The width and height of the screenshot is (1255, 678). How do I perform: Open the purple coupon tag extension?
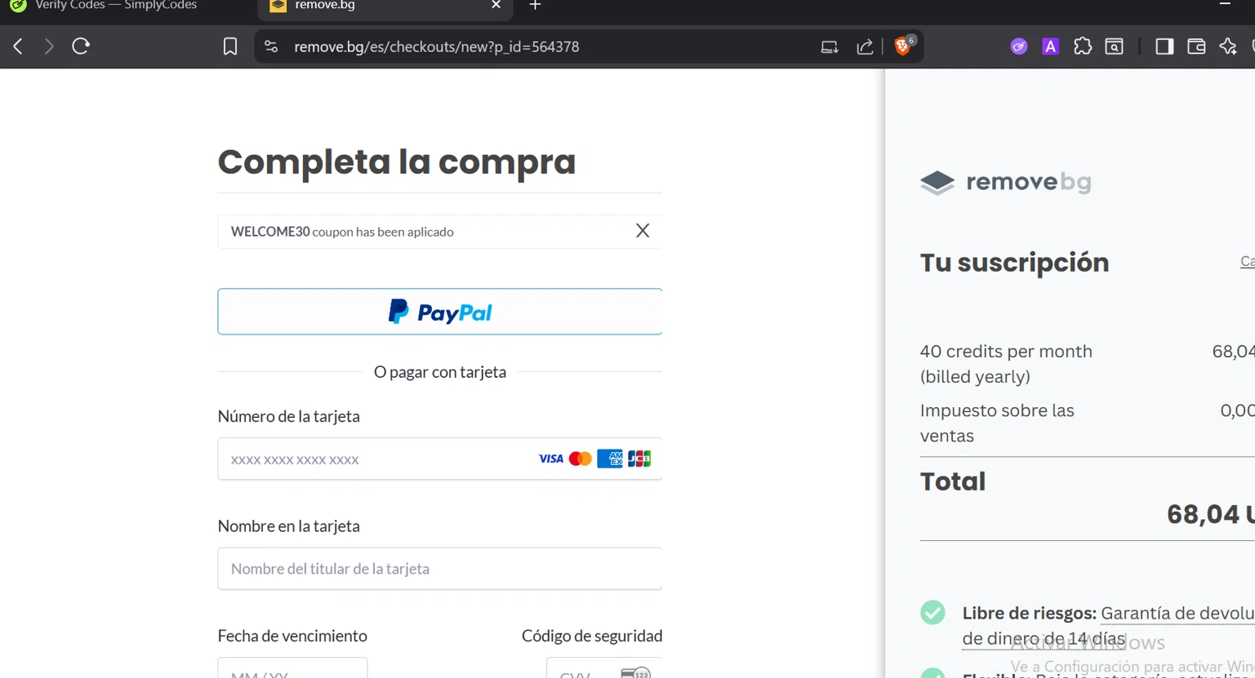[x=1018, y=47]
